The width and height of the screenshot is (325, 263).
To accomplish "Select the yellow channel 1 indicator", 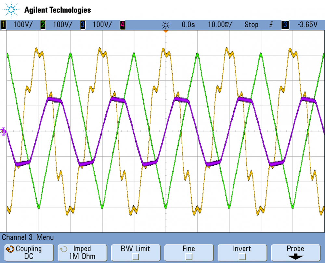I will [x=4, y=25].
